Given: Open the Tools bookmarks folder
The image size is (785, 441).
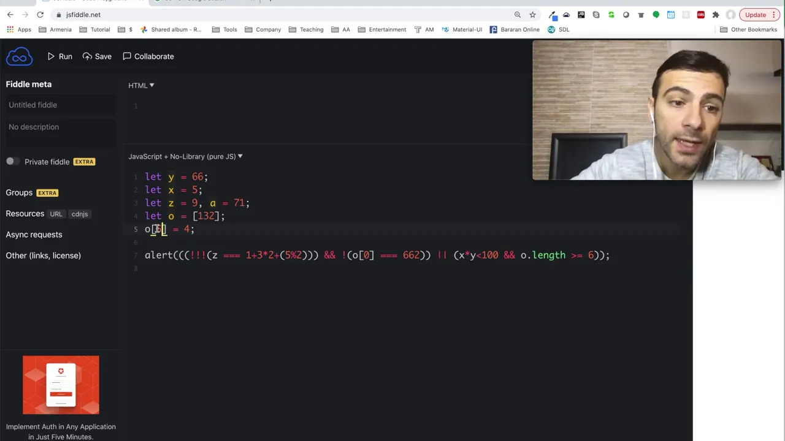Looking at the screenshot, I should tap(224, 29).
